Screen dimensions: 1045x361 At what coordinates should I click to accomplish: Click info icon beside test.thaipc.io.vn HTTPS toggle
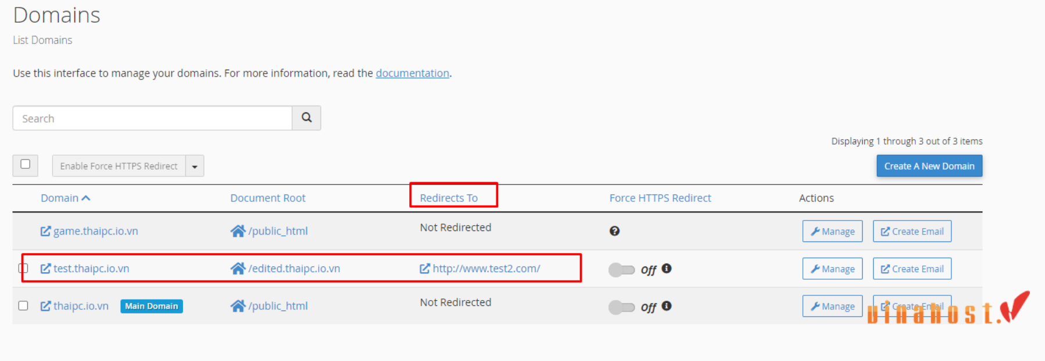(x=666, y=268)
